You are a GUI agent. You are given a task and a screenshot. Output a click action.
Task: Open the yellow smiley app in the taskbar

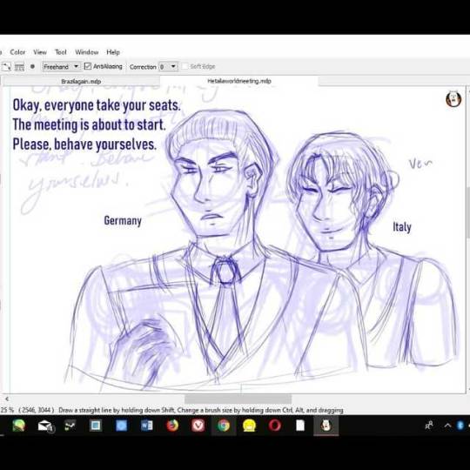click(x=250, y=426)
